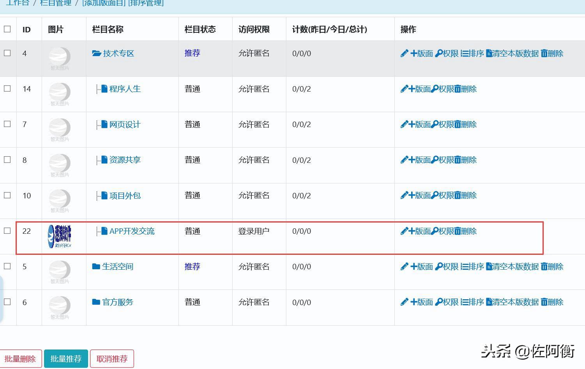
Task: Click the pencil edit icon for 技术专区
Action: point(404,53)
